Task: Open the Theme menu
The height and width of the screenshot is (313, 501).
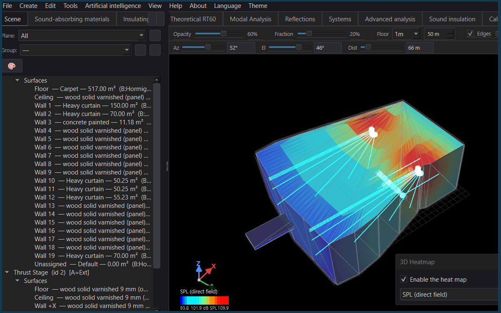Action: point(258,6)
